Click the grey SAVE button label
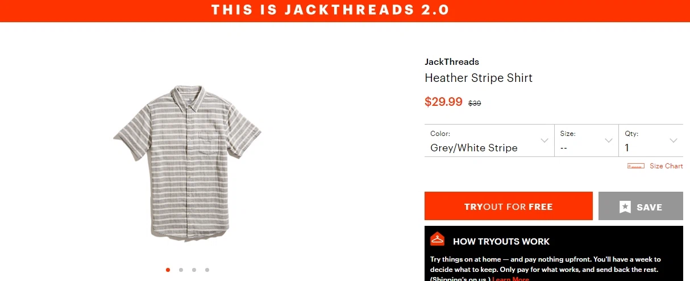Viewport: 690px width, 281px height. tap(649, 207)
